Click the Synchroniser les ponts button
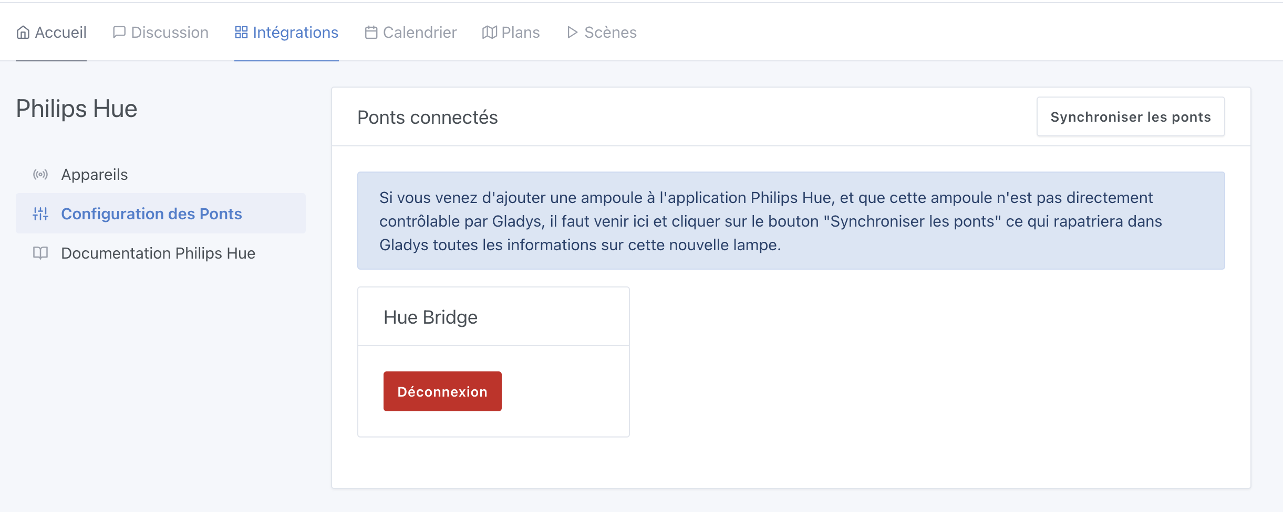The height and width of the screenshot is (512, 1283). (x=1131, y=116)
